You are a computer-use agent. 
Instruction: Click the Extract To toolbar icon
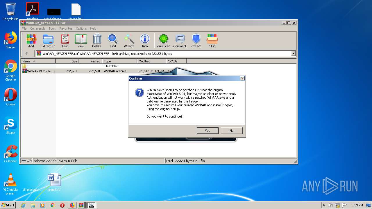(48, 41)
